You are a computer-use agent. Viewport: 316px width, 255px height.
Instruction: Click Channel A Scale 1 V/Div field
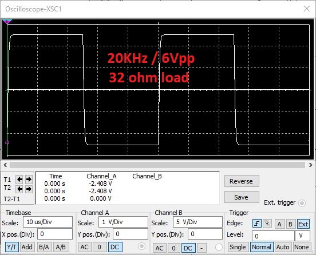point(123,222)
